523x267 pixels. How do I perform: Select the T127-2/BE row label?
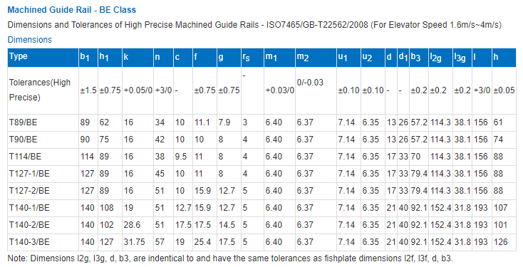29,191
